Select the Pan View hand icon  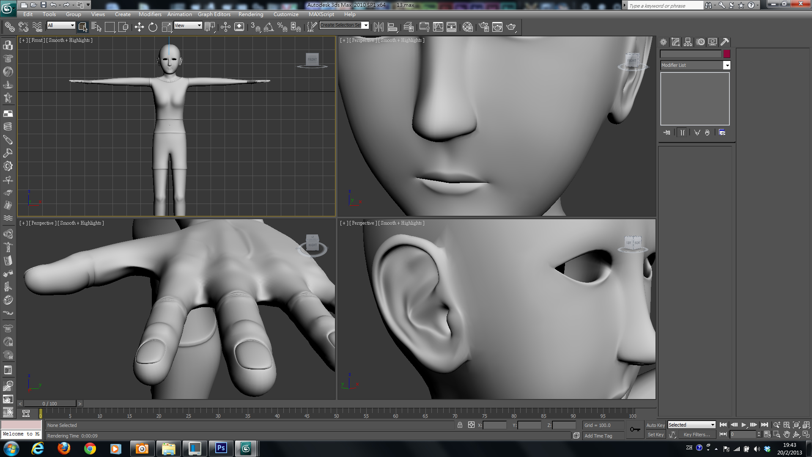(787, 435)
